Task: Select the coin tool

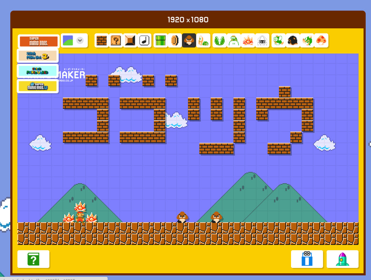Action: pyautogui.click(x=174, y=40)
